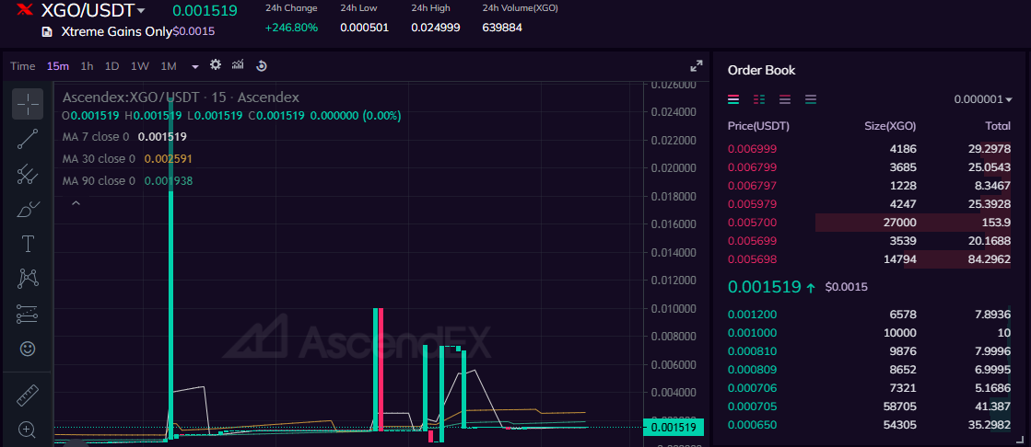Select second order book layout icon
1031x447 pixels.
tap(759, 99)
